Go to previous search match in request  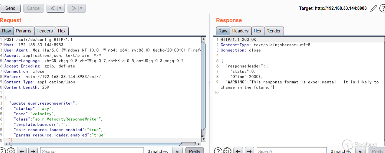[x=22, y=151]
